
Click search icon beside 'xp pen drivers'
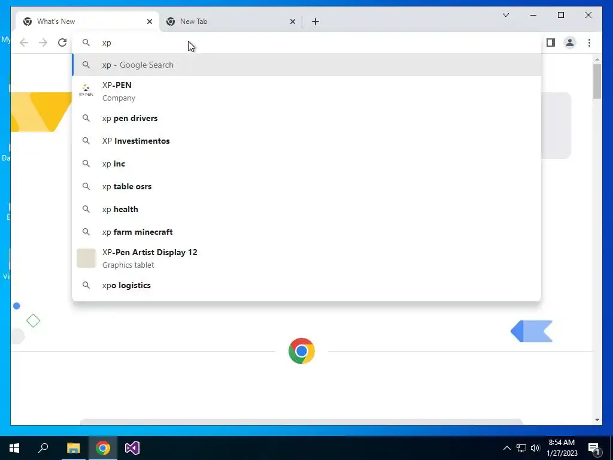click(x=86, y=118)
